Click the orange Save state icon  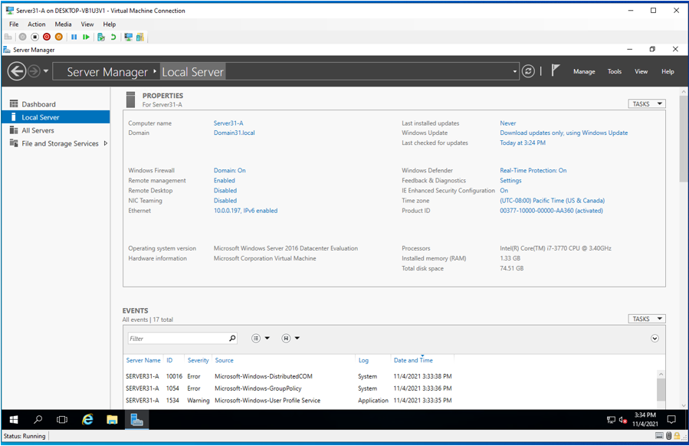coord(58,38)
